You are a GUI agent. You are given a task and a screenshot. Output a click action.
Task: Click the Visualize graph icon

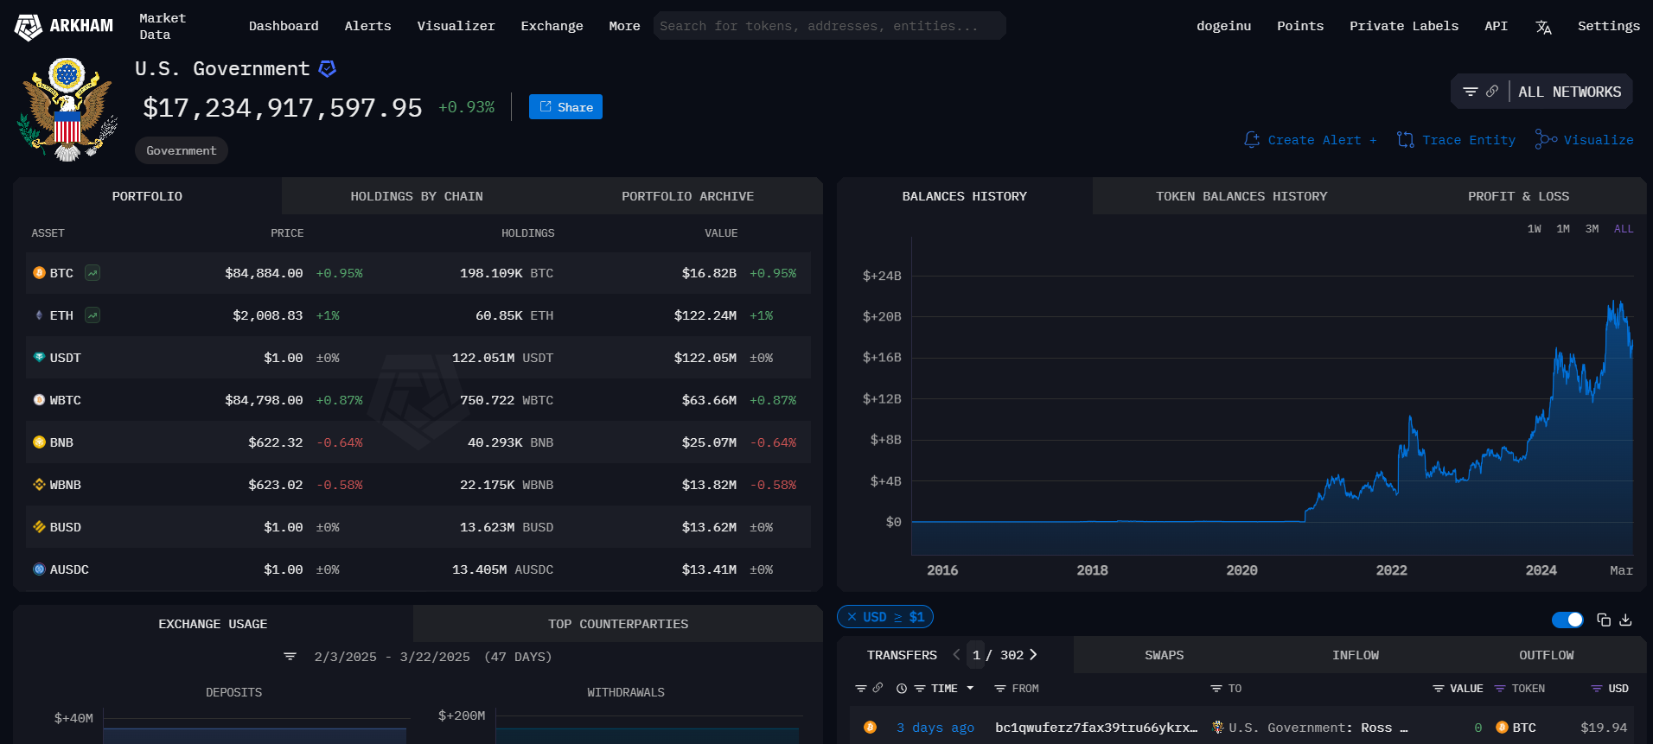coord(1546,139)
